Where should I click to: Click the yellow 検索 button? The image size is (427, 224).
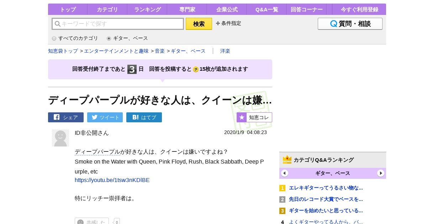199,24
